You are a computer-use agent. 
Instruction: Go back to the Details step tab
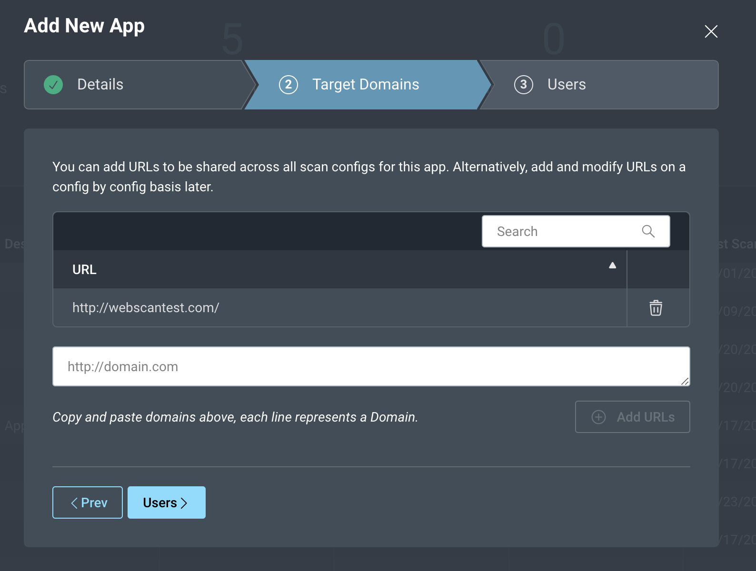(100, 85)
